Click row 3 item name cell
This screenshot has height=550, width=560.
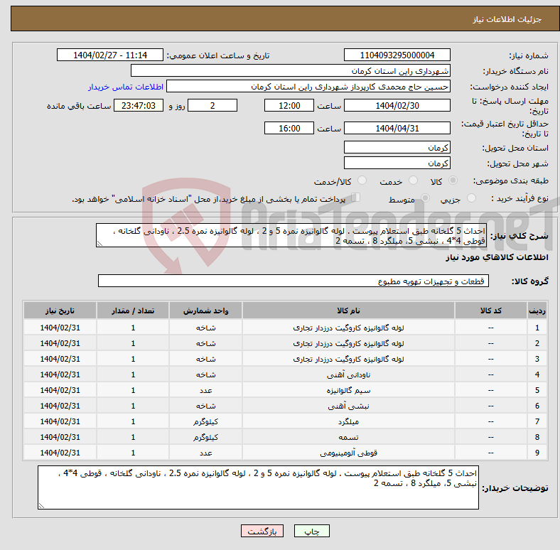coord(348,360)
